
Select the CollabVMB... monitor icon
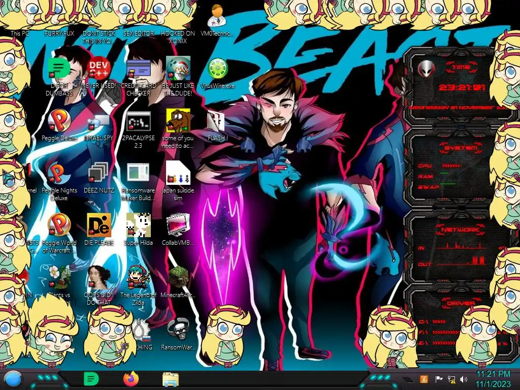click(x=178, y=225)
